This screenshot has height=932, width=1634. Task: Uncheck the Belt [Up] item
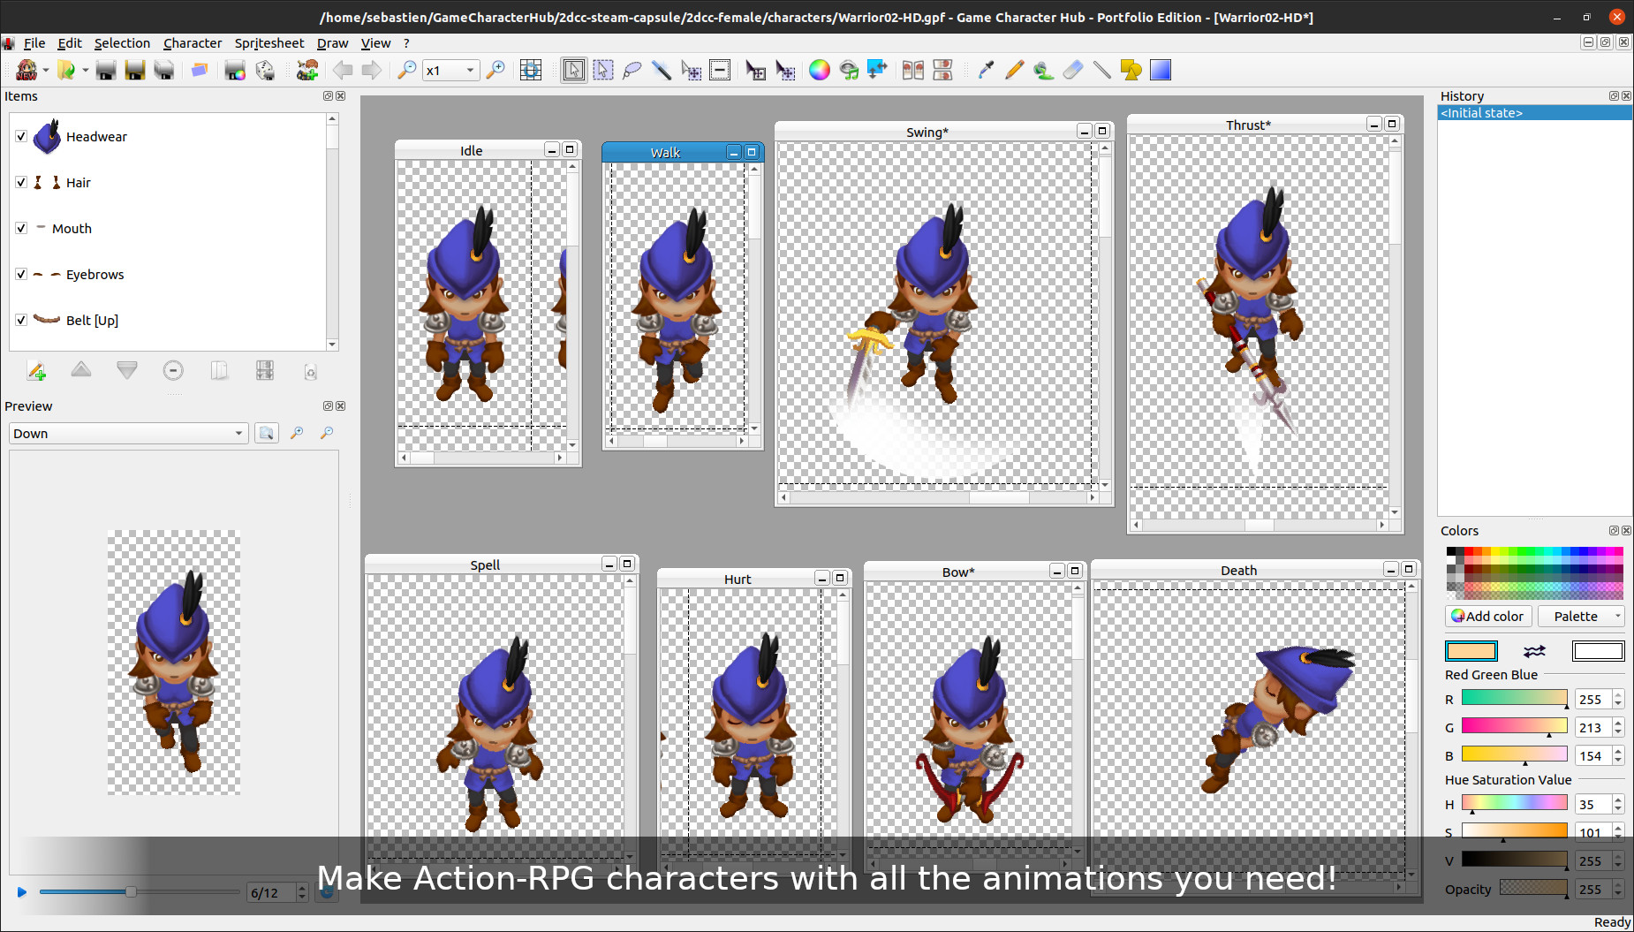click(20, 320)
